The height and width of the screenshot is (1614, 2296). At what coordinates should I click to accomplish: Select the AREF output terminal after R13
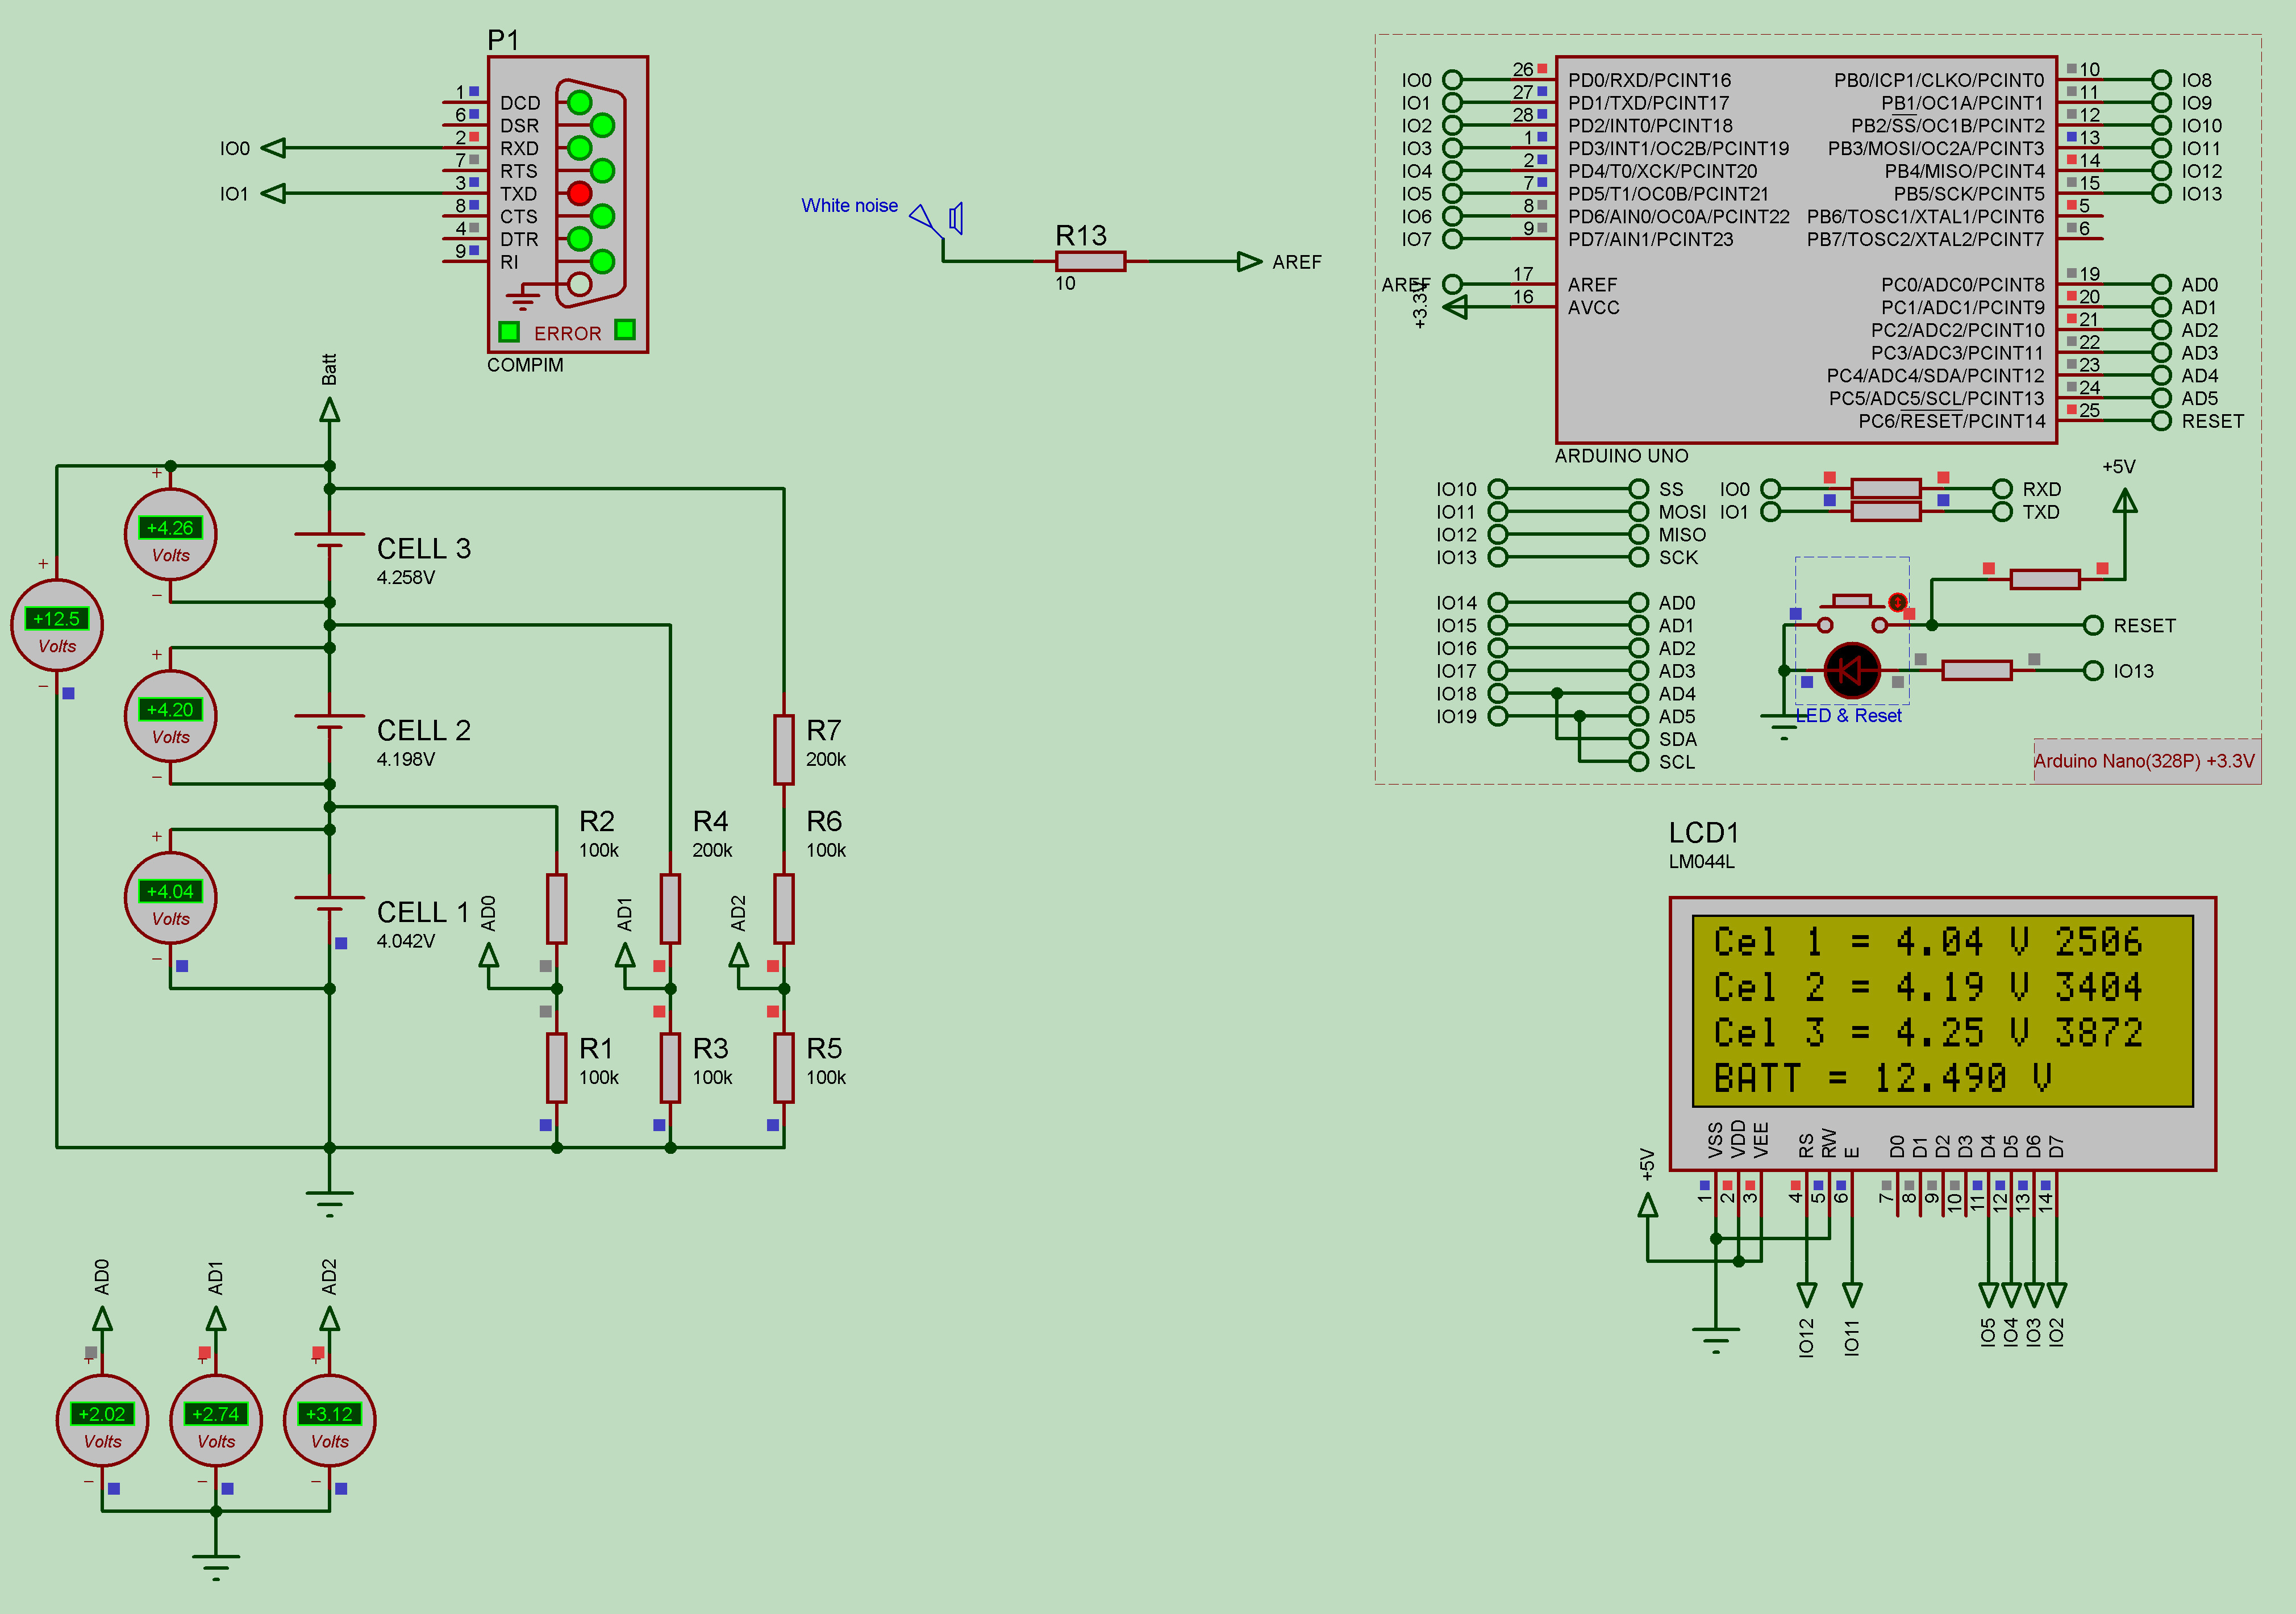[x=1249, y=262]
